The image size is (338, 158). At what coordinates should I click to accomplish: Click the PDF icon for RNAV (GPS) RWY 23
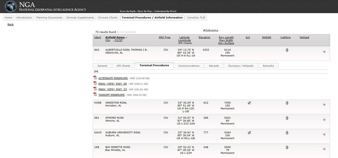coord(95,89)
